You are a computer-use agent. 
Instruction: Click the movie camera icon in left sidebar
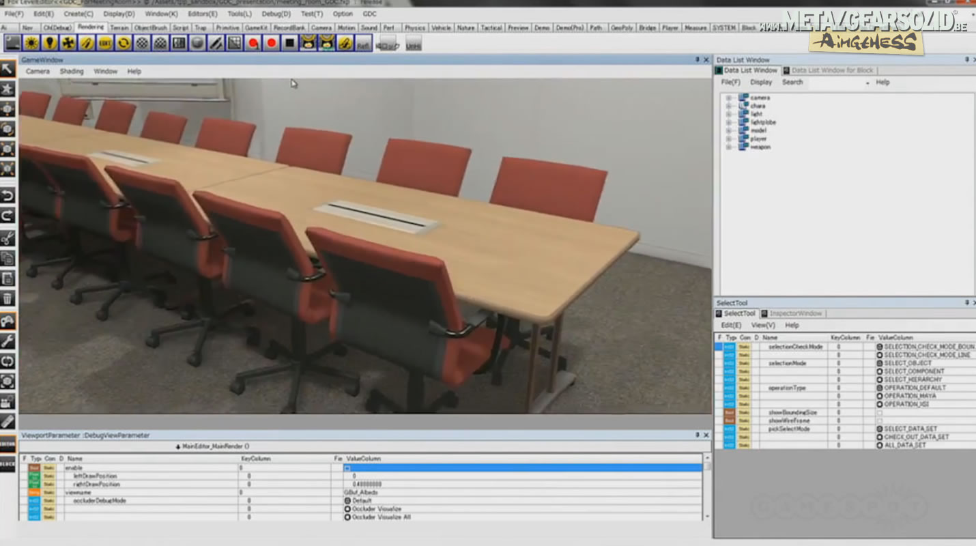pyautogui.click(x=8, y=402)
